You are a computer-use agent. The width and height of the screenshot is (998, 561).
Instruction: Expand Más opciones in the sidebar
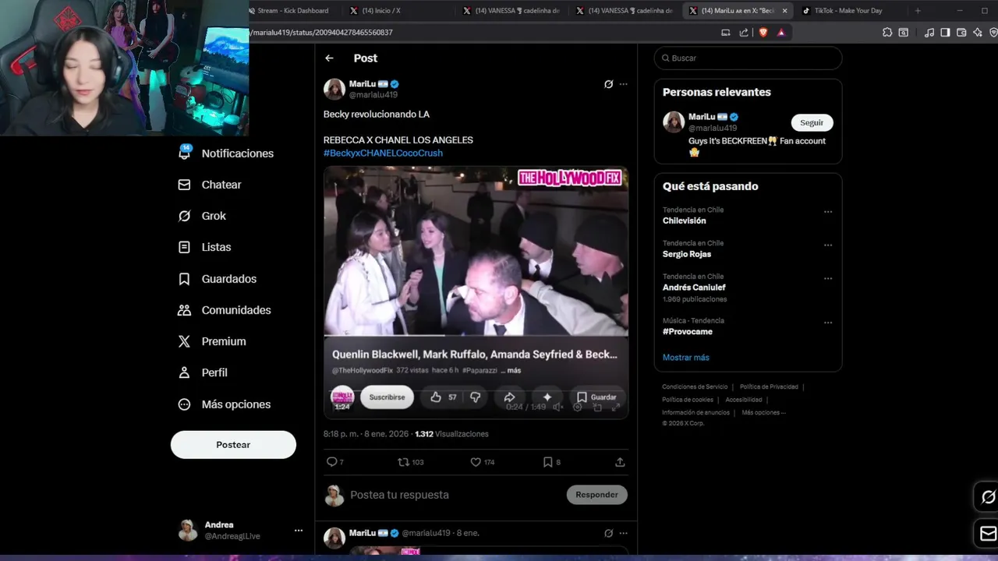[x=224, y=404]
